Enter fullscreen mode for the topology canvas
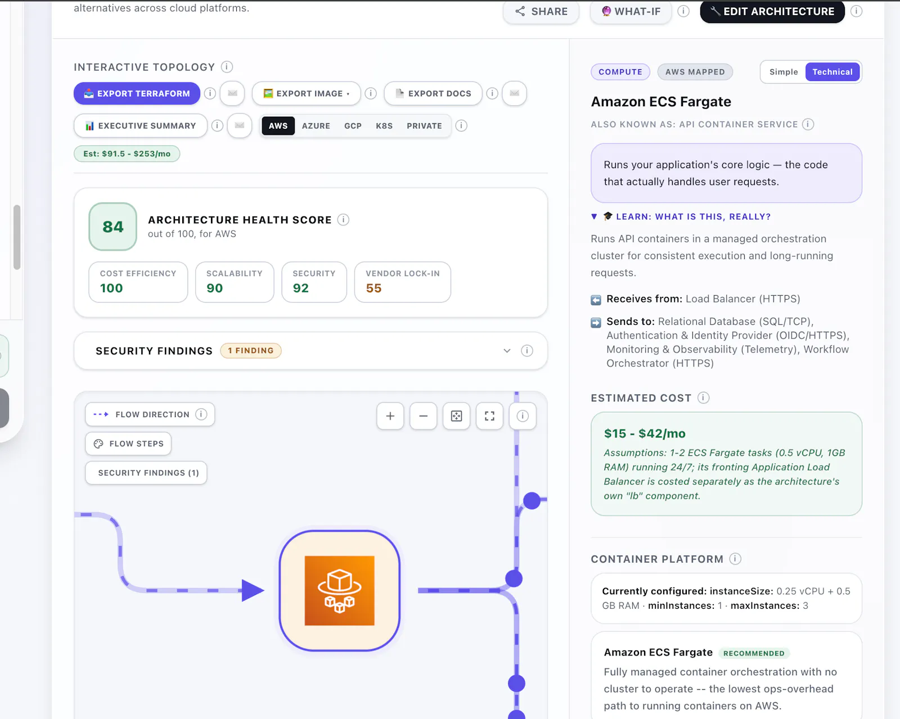The height and width of the screenshot is (719, 900). (x=490, y=416)
